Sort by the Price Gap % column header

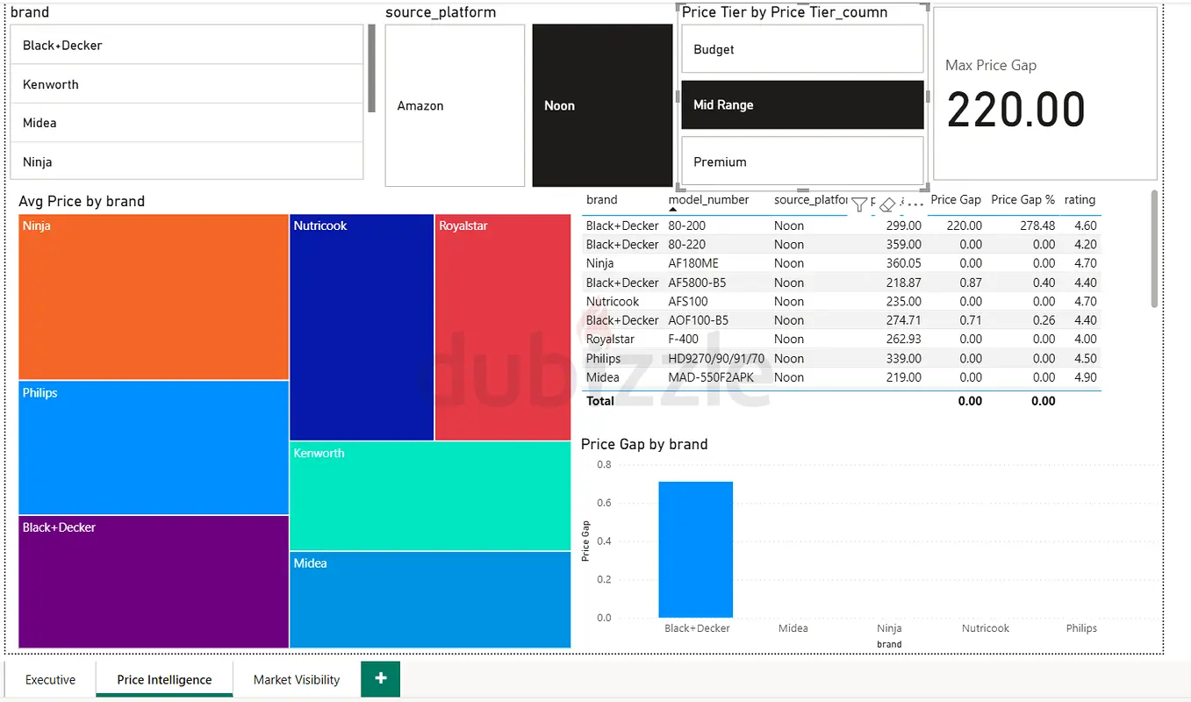tap(1023, 200)
